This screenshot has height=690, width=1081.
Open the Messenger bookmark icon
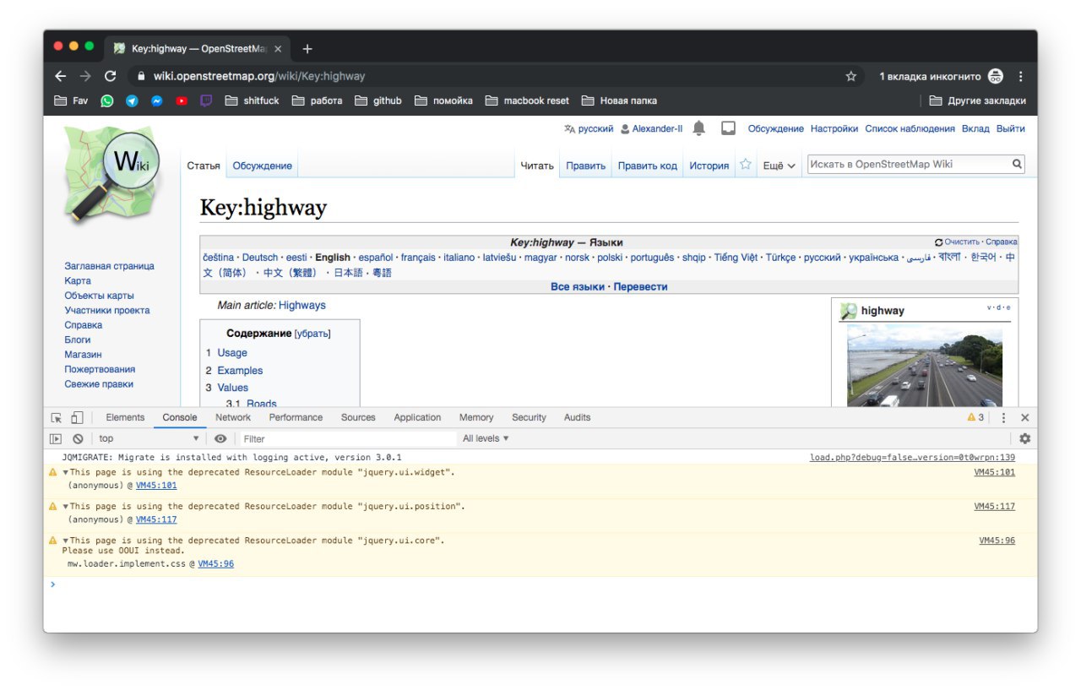[157, 101]
